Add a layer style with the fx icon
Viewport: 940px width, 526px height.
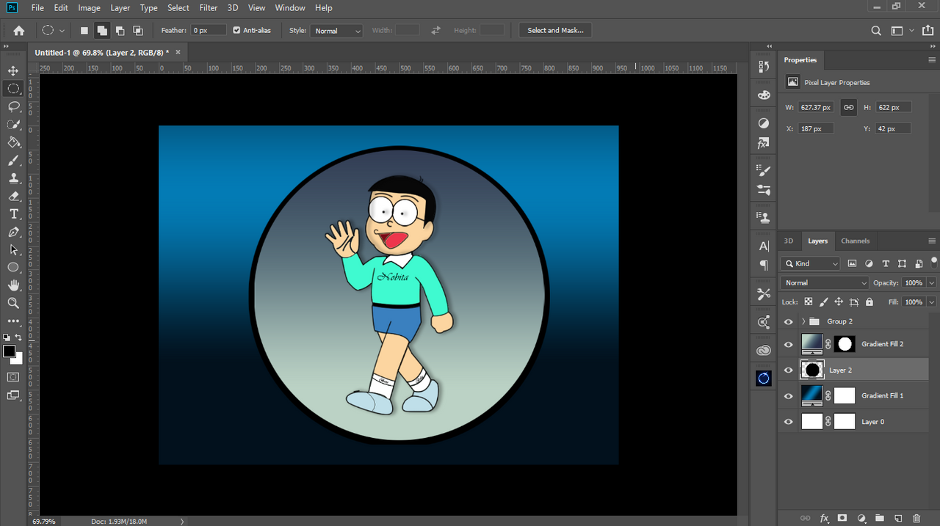(x=825, y=518)
